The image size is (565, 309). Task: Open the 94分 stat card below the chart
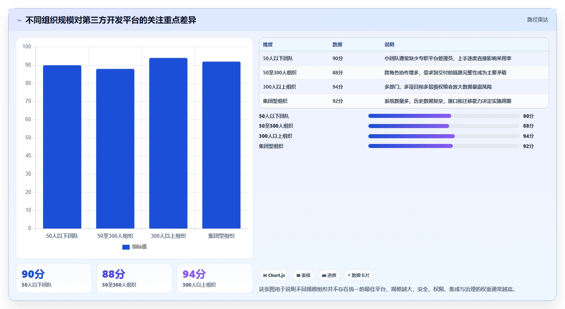215,278
